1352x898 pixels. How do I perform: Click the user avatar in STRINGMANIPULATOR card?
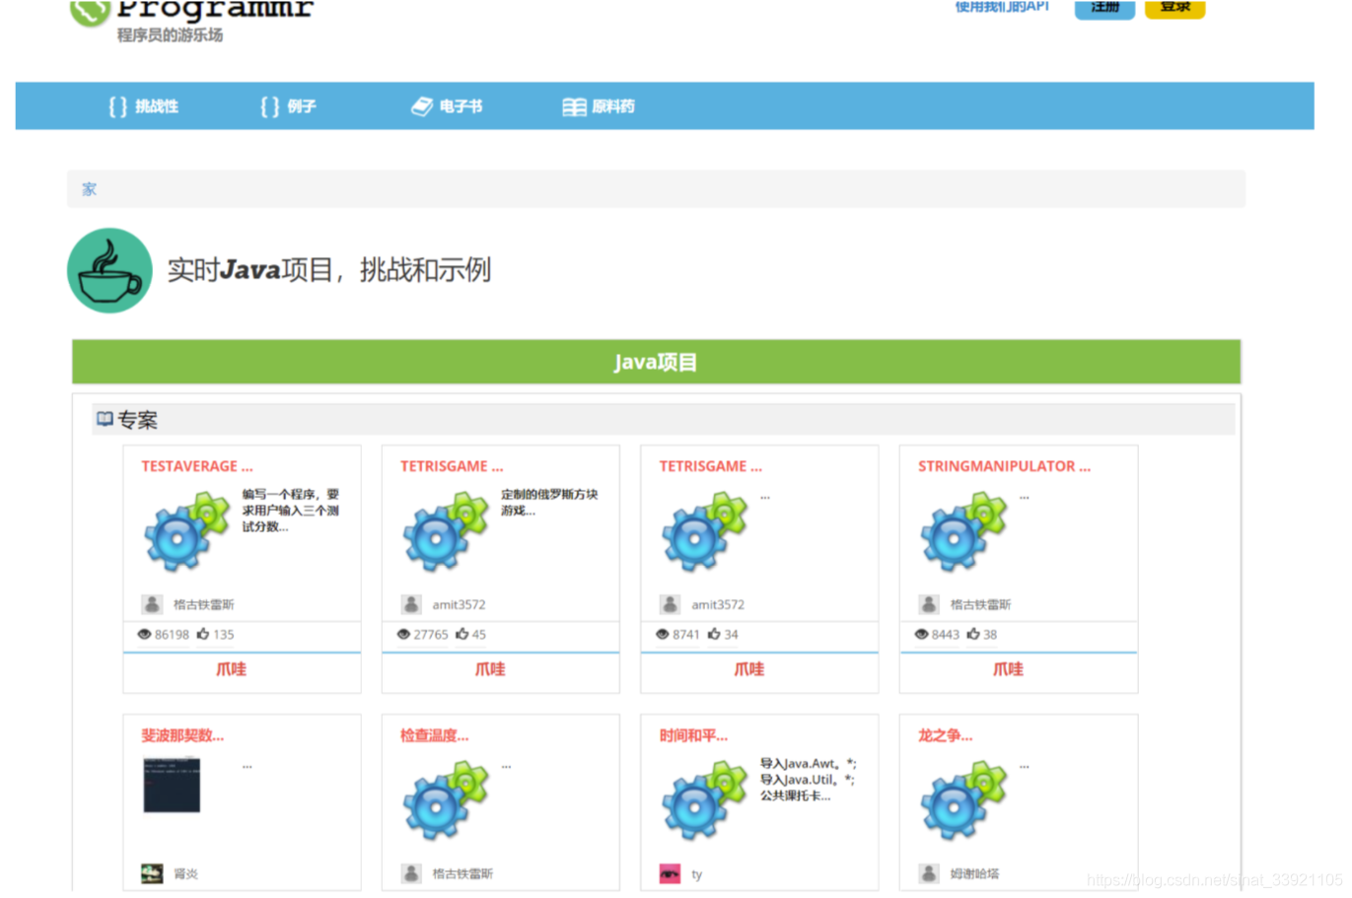pos(929,604)
